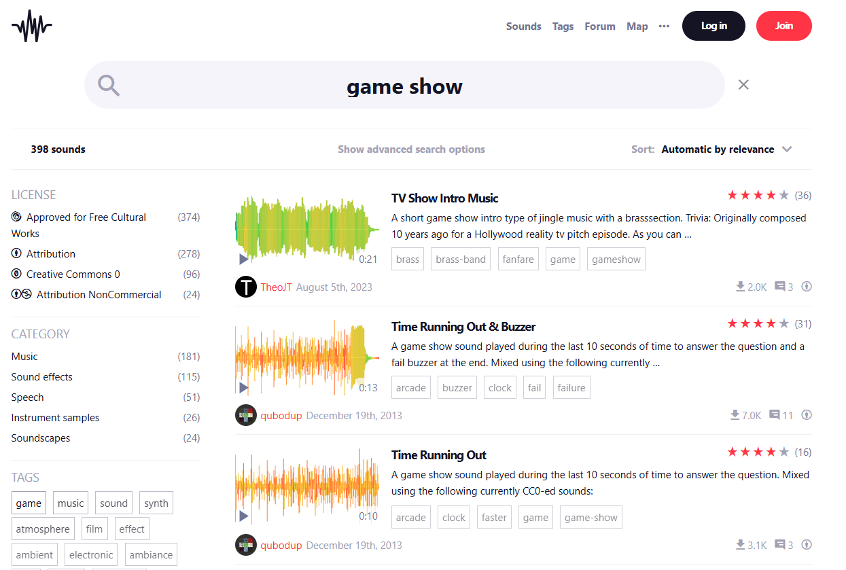Play the Time Running Out & Buzzer sound

[x=243, y=387]
